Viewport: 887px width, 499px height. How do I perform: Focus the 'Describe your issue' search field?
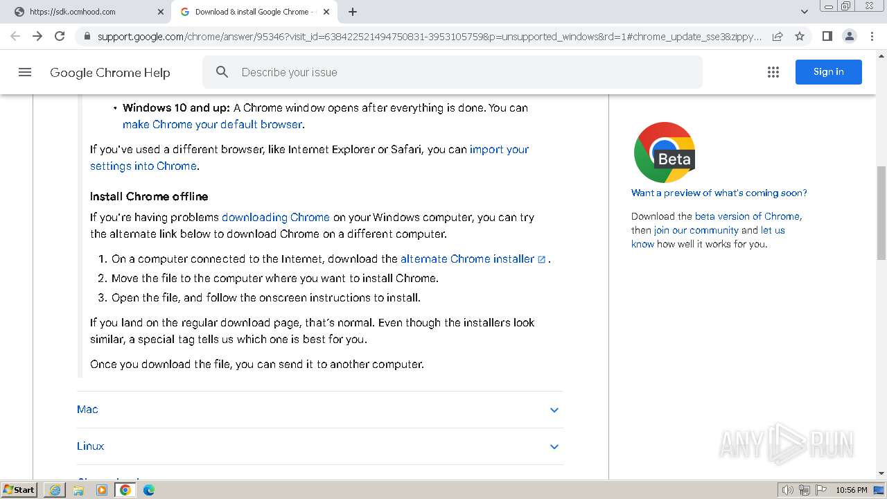point(453,72)
